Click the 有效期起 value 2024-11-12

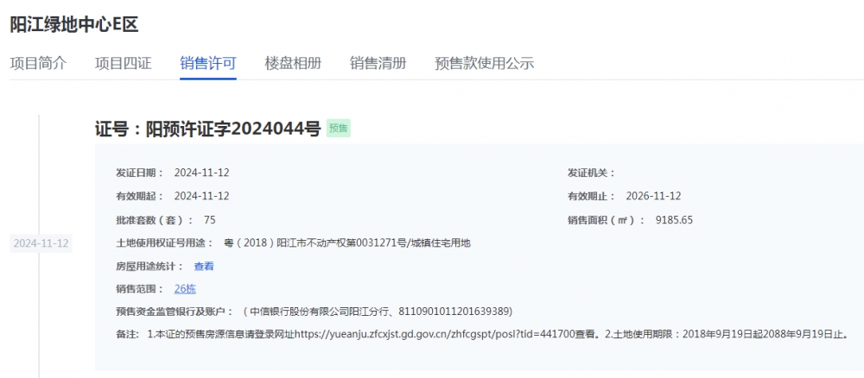coord(201,196)
